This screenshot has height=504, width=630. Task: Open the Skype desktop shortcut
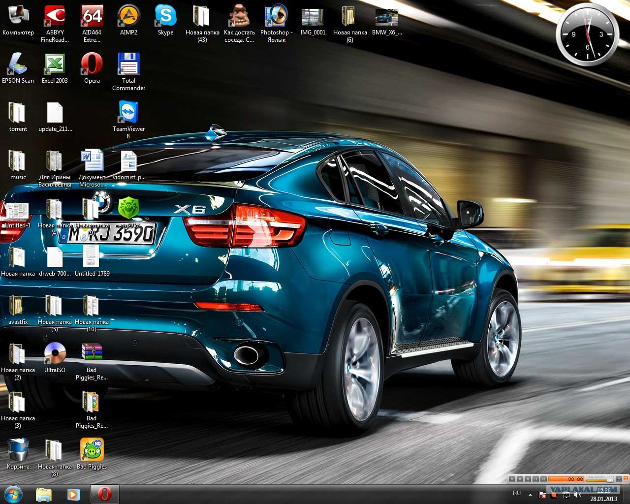click(165, 17)
